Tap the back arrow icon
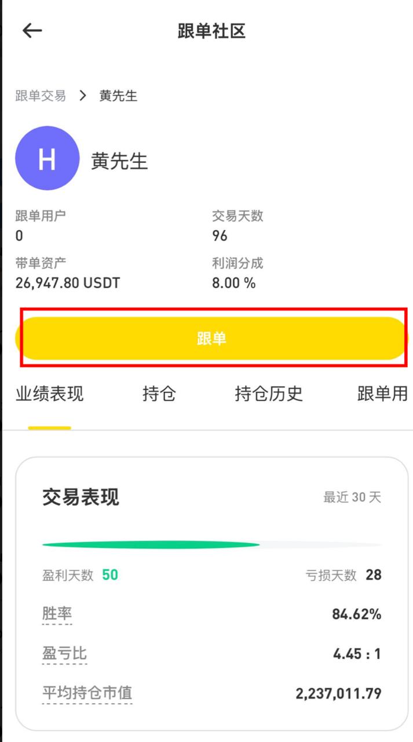The image size is (413, 742). (x=32, y=31)
